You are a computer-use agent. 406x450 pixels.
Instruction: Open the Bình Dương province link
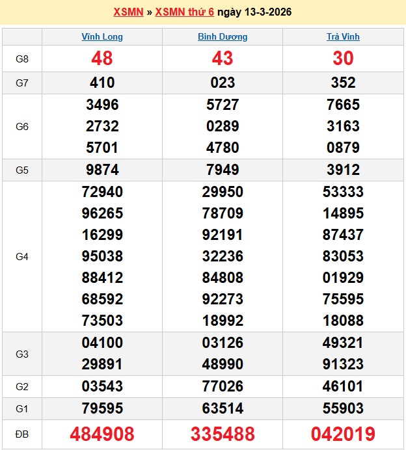tap(223, 37)
